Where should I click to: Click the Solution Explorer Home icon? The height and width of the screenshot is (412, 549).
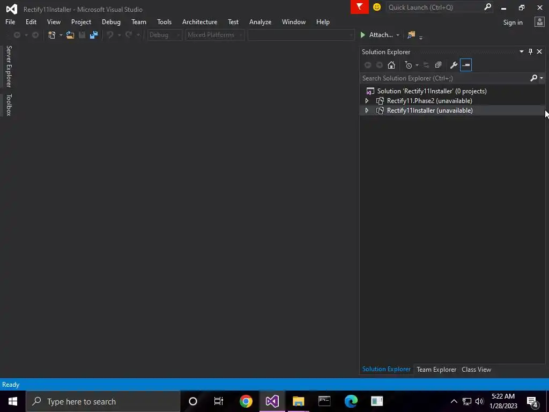tap(391, 65)
